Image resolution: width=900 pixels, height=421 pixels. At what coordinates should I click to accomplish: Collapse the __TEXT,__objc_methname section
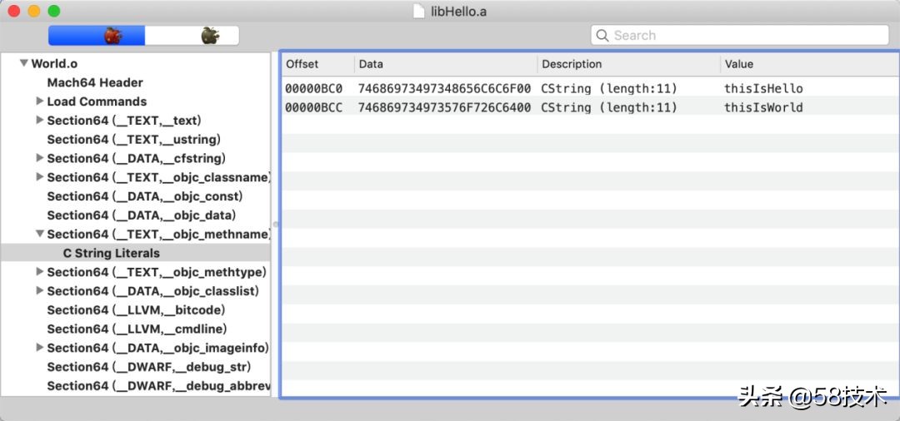(40, 235)
